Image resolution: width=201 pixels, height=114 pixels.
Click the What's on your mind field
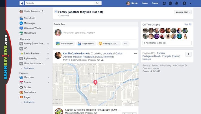[x=79, y=33]
